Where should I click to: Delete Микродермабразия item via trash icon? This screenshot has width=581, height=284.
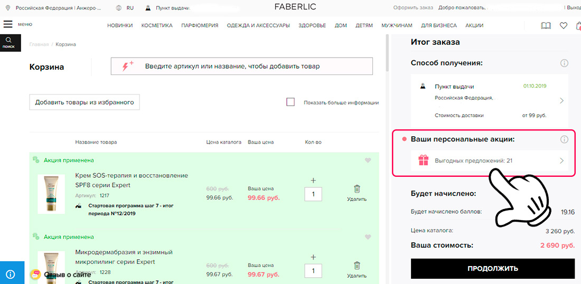point(357,266)
